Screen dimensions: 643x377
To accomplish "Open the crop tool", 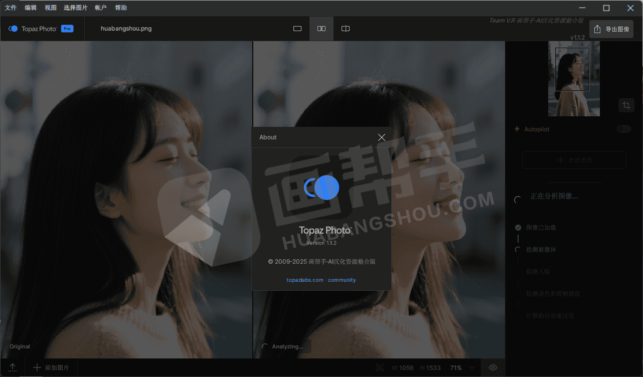I will [626, 105].
